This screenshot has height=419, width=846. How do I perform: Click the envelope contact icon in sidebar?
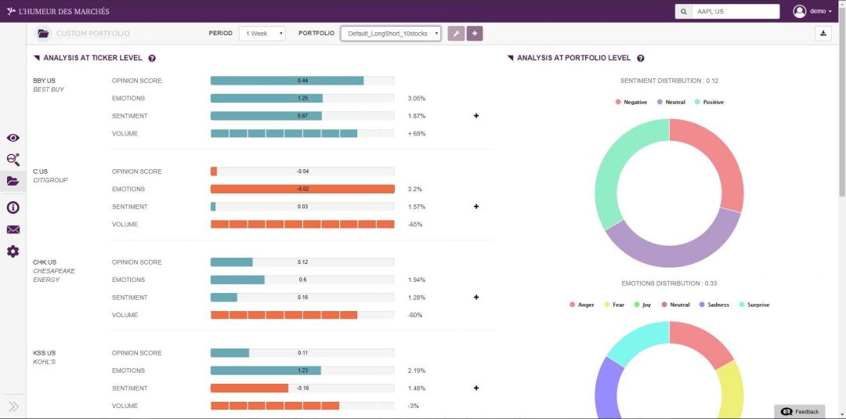pos(13,229)
